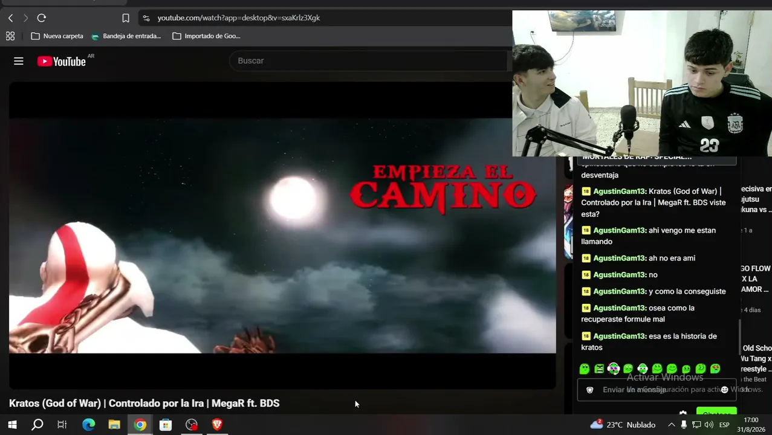Switch to Google Chrome on the taskbar
772x435 pixels.
point(140,425)
